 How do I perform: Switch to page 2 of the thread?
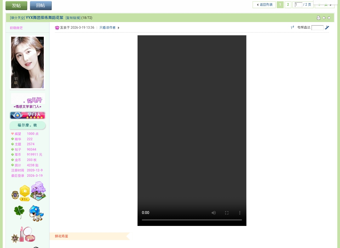tap(288, 4)
